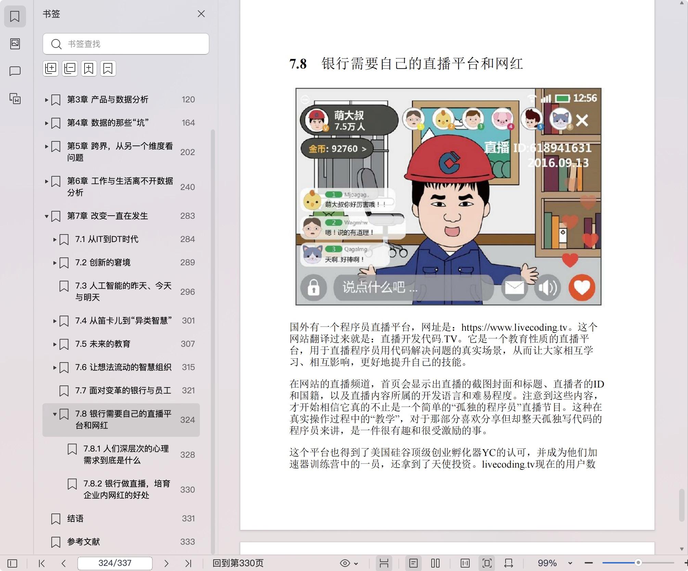Viewport: 688px width, 571px height.
Task: Open the bookmarks sidebar tab
Action: (15, 16)
